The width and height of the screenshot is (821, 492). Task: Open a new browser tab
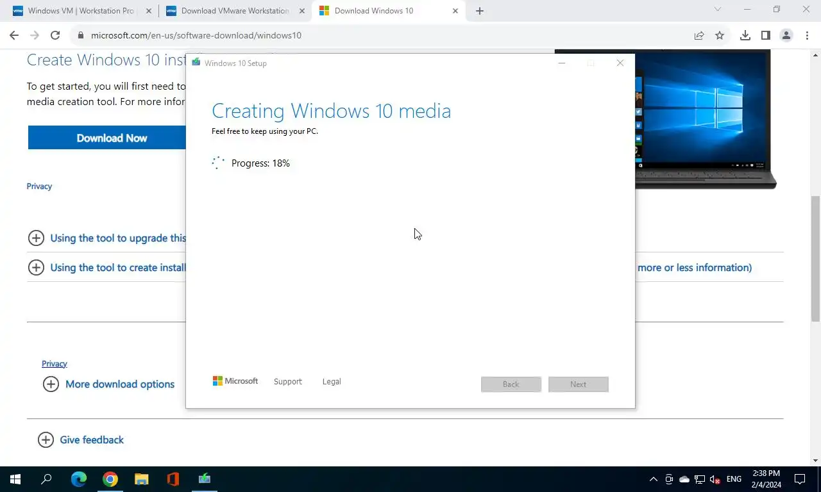(x=480, y=11)
